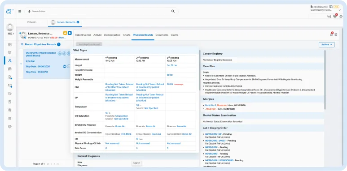Go to next page in rounds pager
Viewport: 347px width, 171px height.
tap(54, 164)
